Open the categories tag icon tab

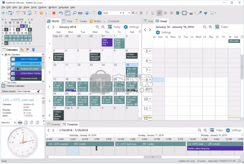click(x=22, y=50)
